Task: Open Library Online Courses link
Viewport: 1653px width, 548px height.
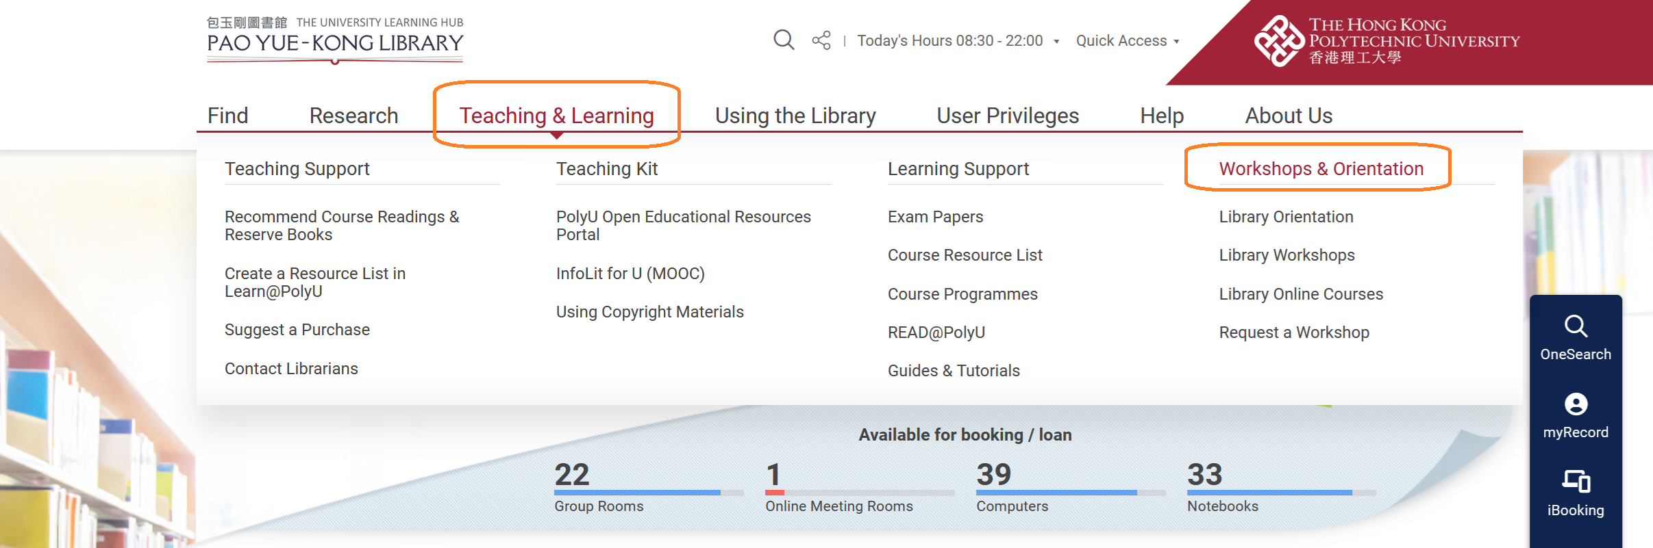Action: 1301,294
